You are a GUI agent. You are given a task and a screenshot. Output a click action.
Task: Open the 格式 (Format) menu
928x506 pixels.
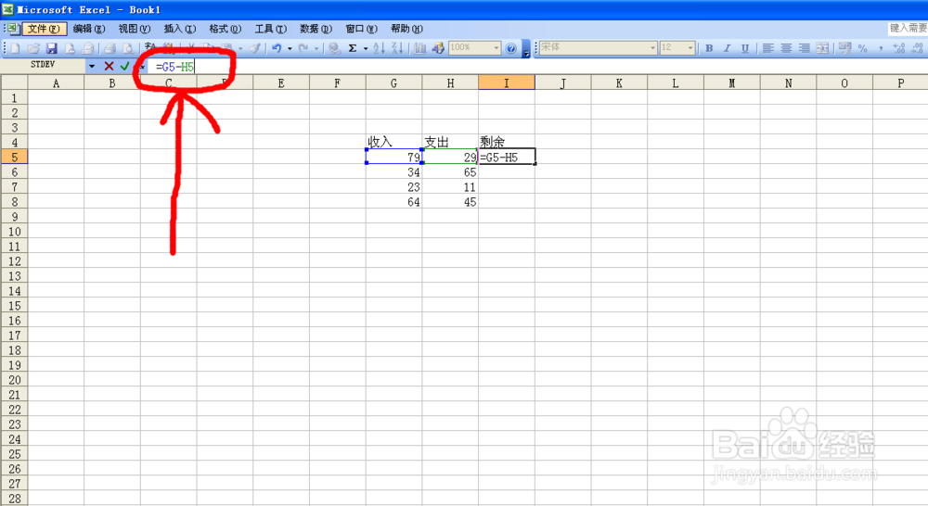(x=225, y=29)
